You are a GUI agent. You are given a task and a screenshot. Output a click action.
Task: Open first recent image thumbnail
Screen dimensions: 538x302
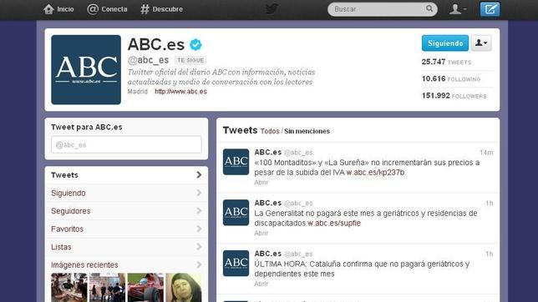coord(69,287)
